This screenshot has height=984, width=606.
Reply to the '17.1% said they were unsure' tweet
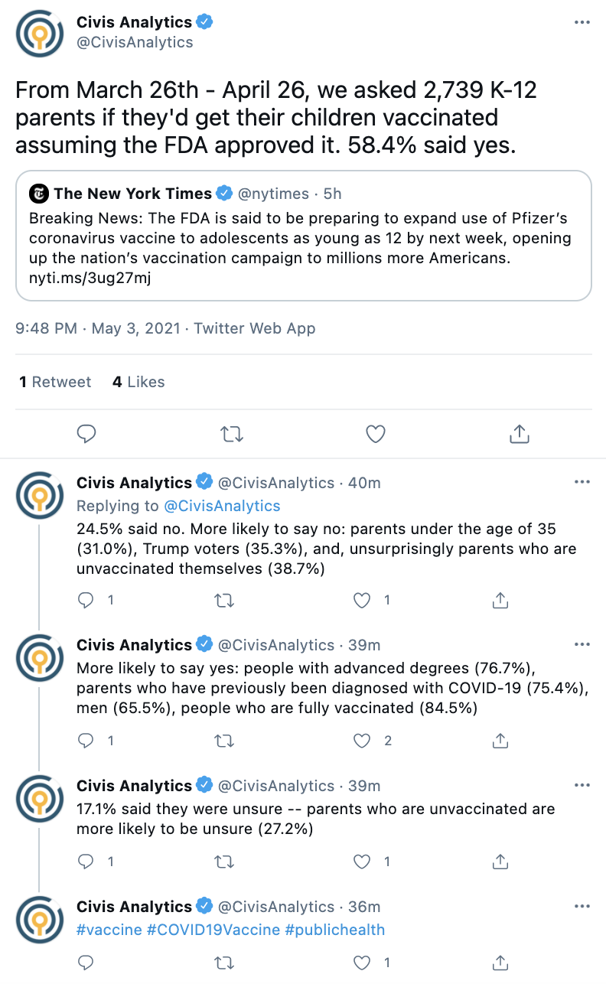pos(86,862)
